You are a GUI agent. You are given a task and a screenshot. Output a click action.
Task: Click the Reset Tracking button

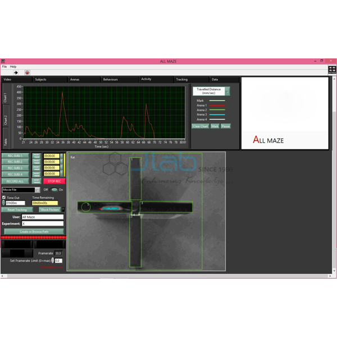click(x=17, y=210)
